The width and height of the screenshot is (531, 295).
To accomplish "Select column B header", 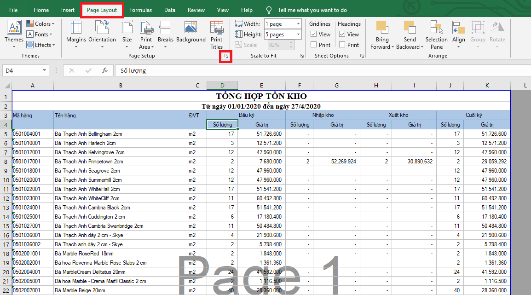I will (x=121, y=86).
